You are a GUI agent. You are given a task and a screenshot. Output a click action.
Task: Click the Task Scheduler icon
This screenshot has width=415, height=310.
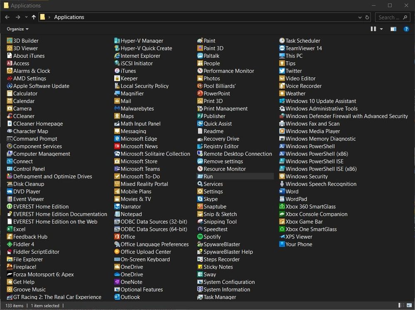(282, 41)
